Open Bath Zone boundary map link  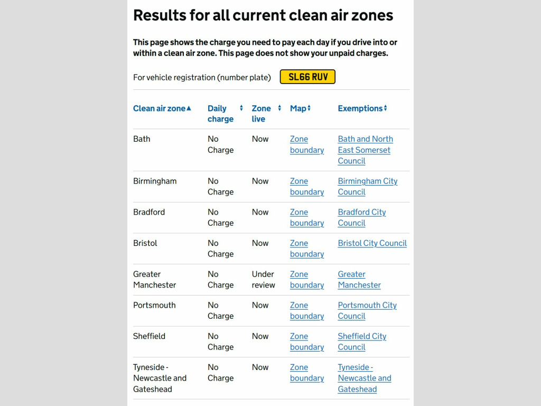307,144
